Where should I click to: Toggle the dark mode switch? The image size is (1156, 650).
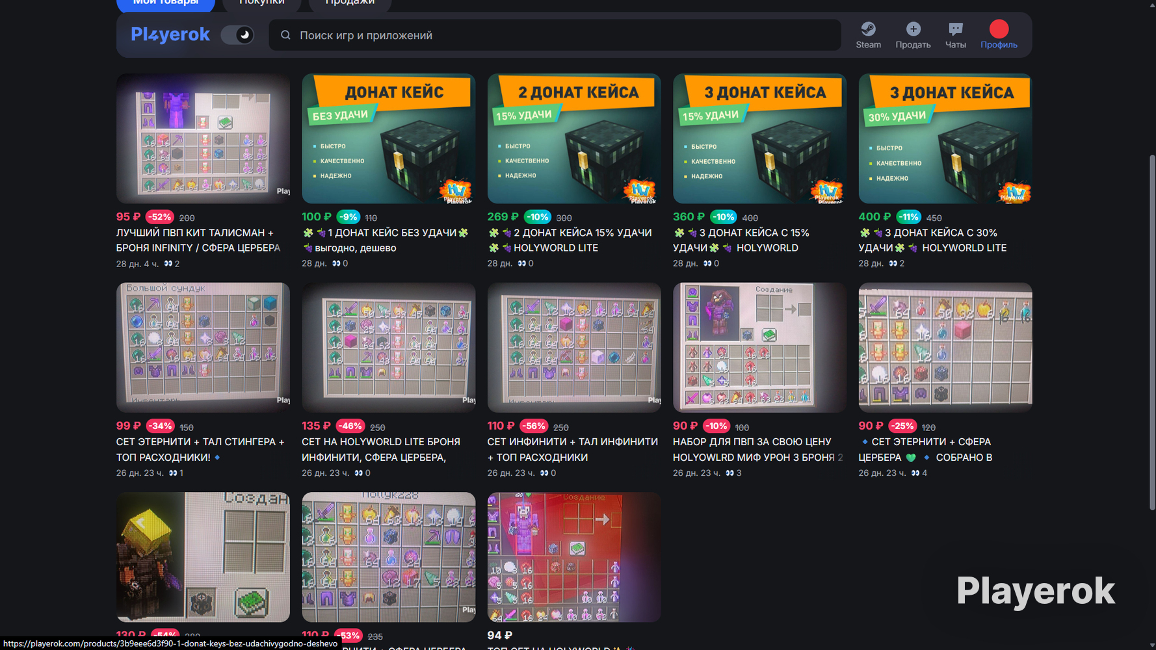click(237, 34)
